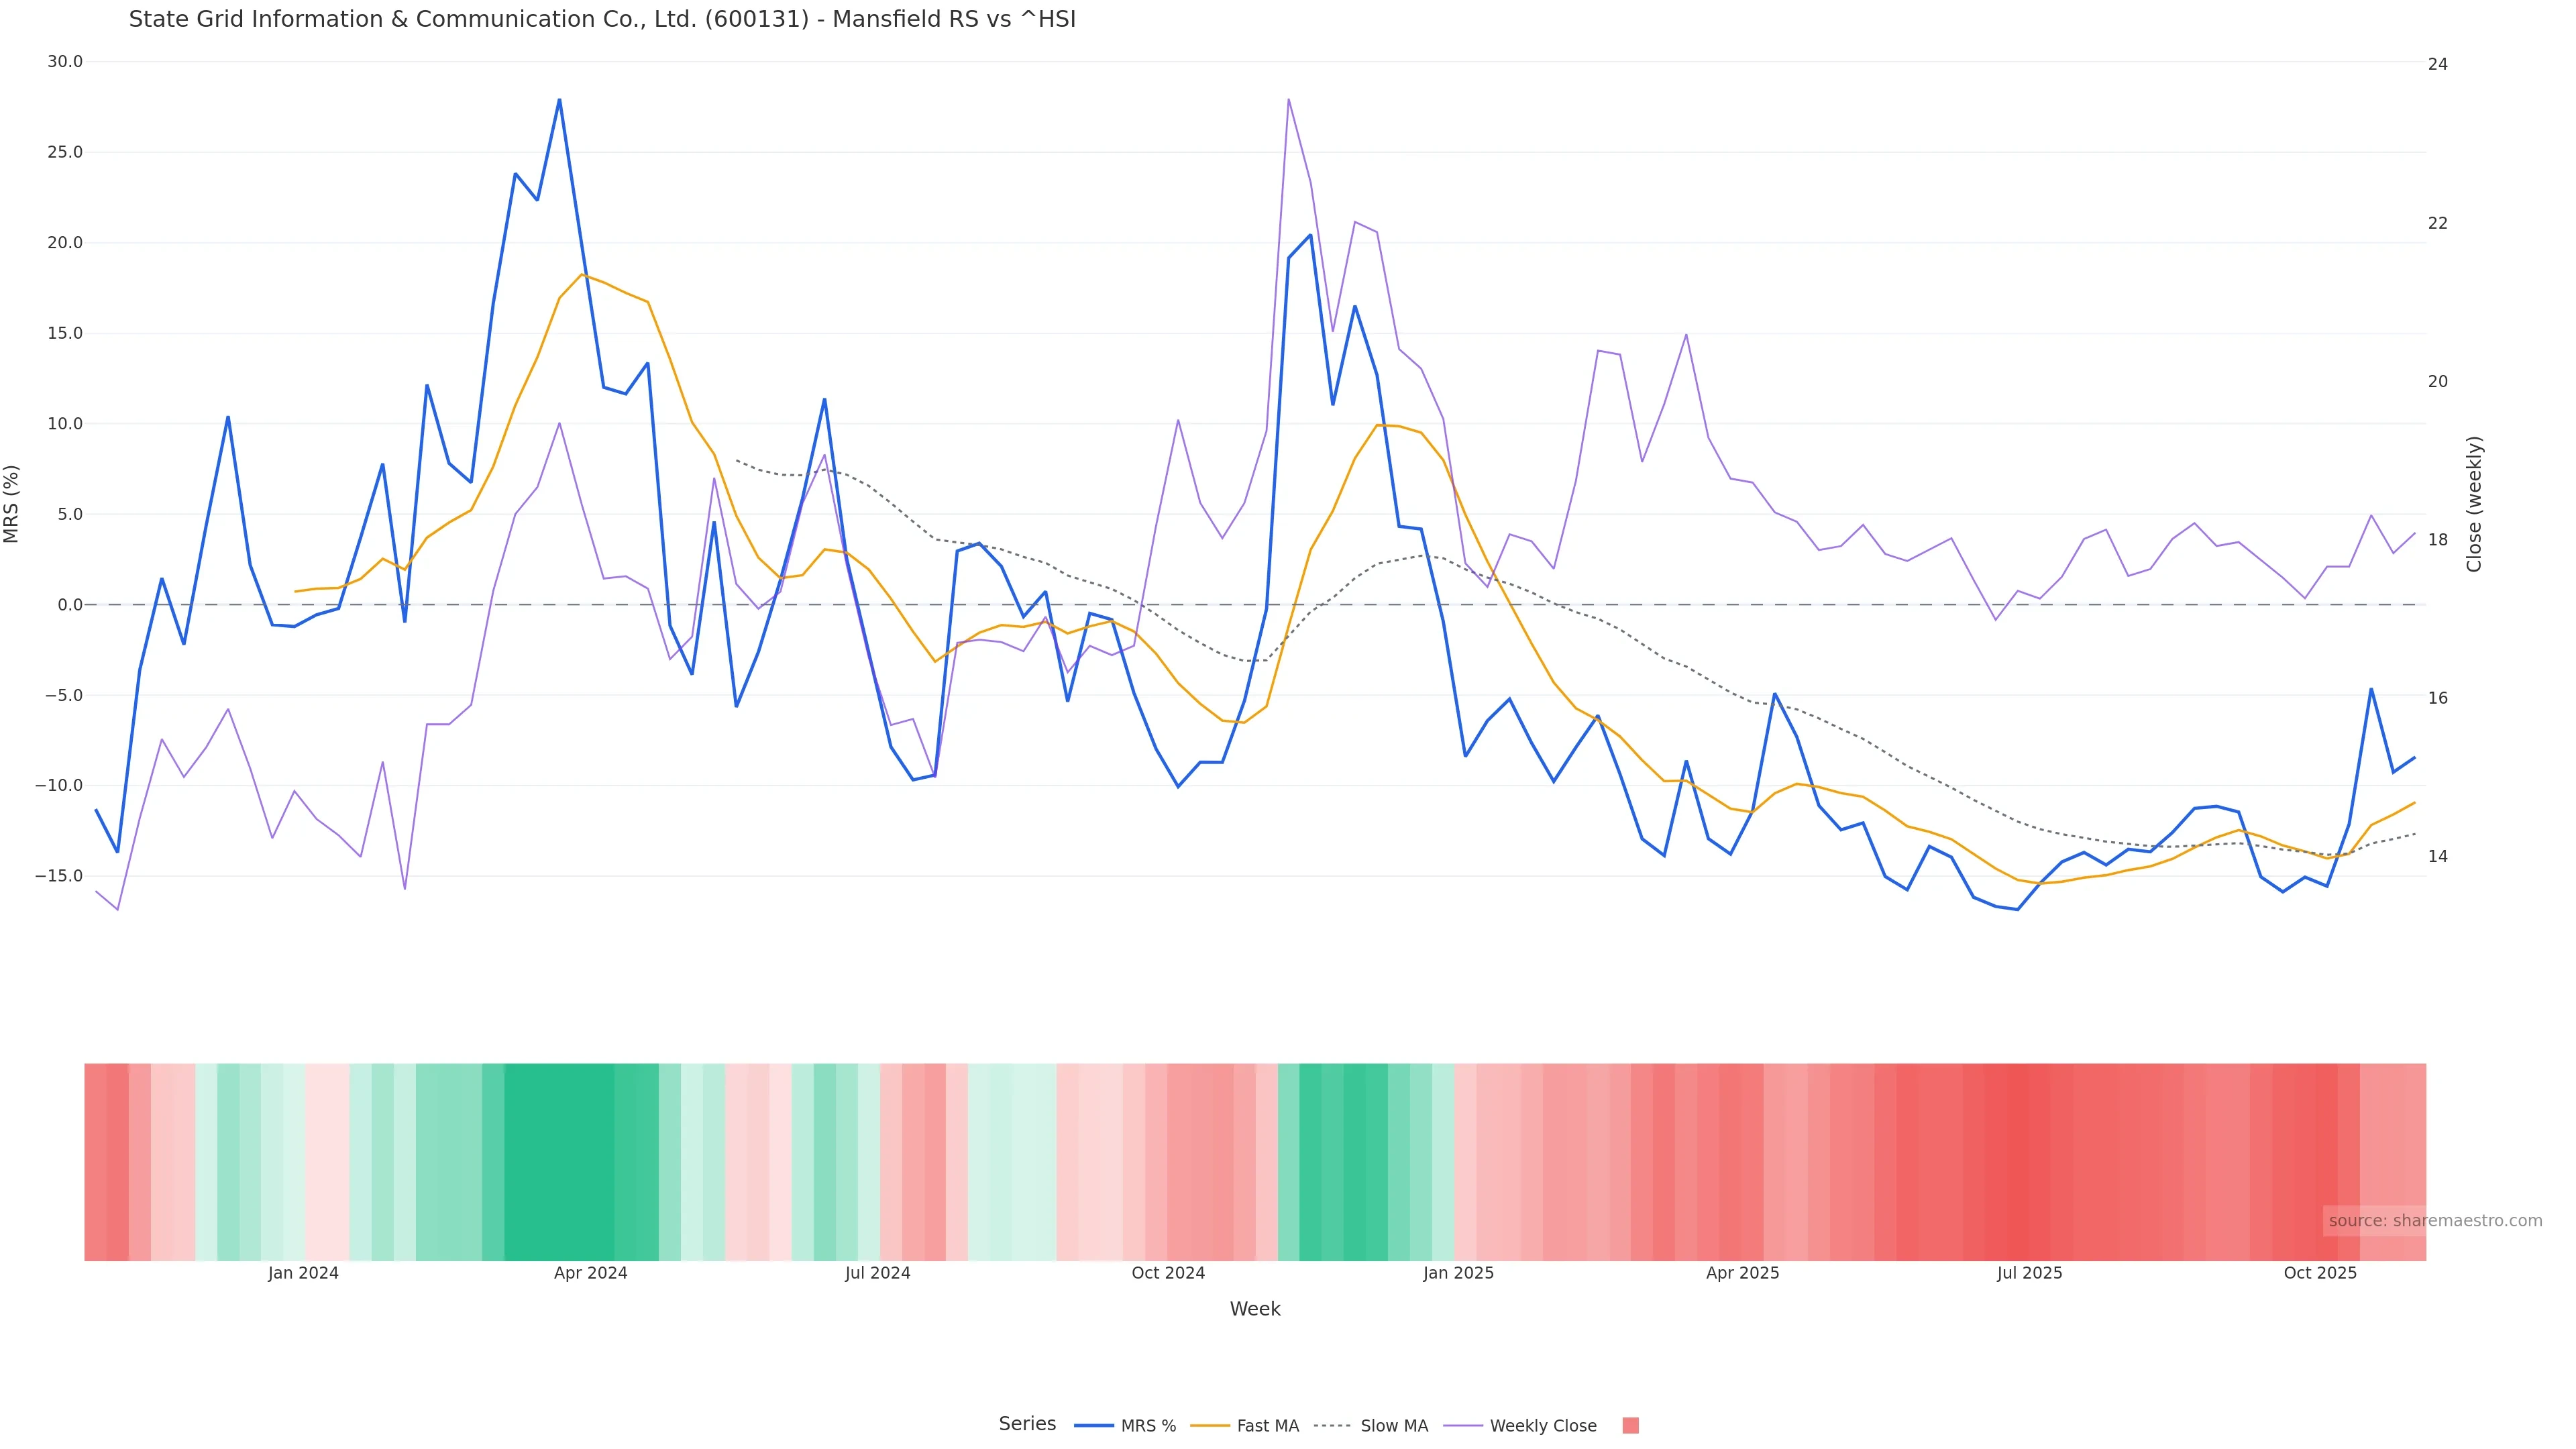2576x1449 pixels.
Task: Click the Jan 2025 x-axis tick label
Action: (x=1458, y=1273)
